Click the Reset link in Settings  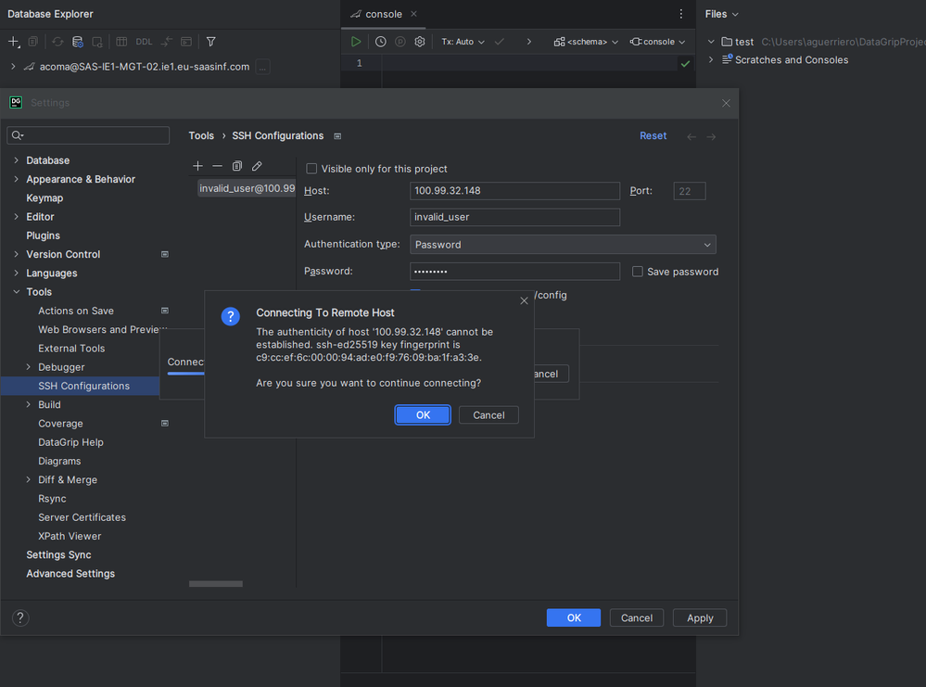653,135
